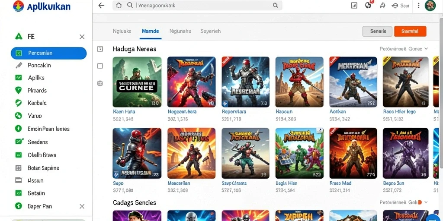Click the Yarup sidebar icon
The width and height of the screenshot is (443, 221).
point(18,116)
